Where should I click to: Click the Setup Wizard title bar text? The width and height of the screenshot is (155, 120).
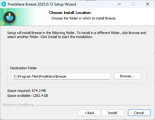coord(42,4)
